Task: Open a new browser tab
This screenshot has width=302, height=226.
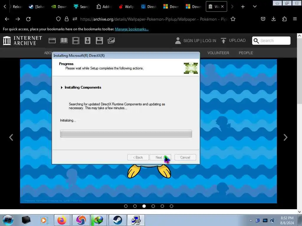Action: tap(243, 6)
